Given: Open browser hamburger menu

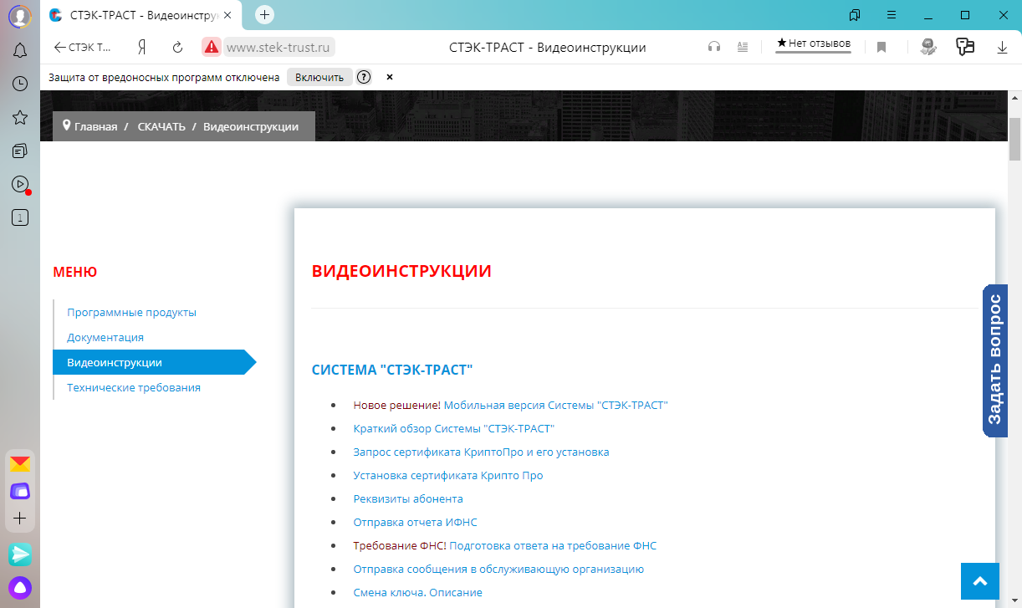Looking at the screenshot, I should click(x=892, y=15).
